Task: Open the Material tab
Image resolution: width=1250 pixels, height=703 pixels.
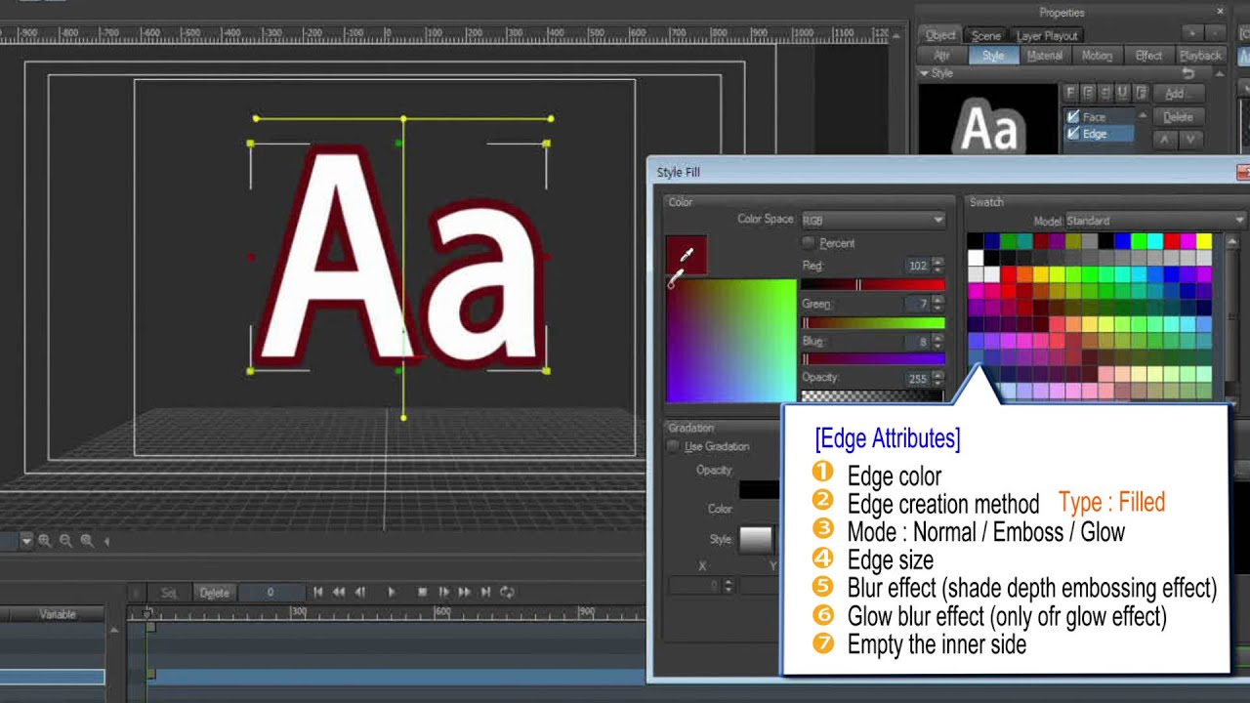Action: [x=1044, y=56]
